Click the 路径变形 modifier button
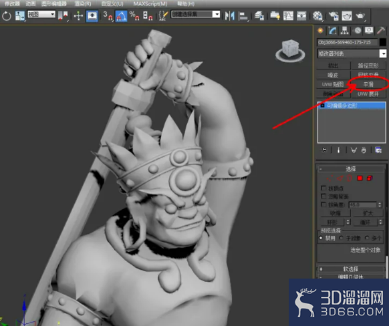The image size is (389, 326). (368, 65)
